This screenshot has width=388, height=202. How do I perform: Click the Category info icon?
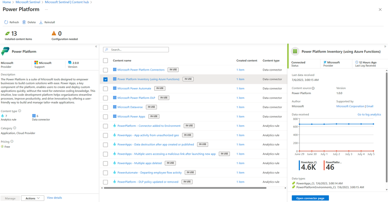[x=15, y=128]
